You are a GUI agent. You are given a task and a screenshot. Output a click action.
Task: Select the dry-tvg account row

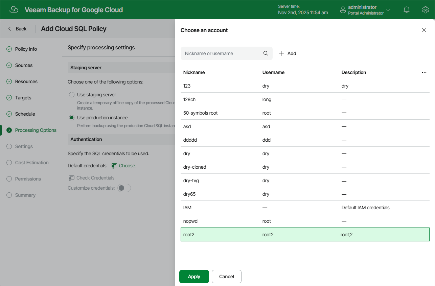[x=305, y=181]
